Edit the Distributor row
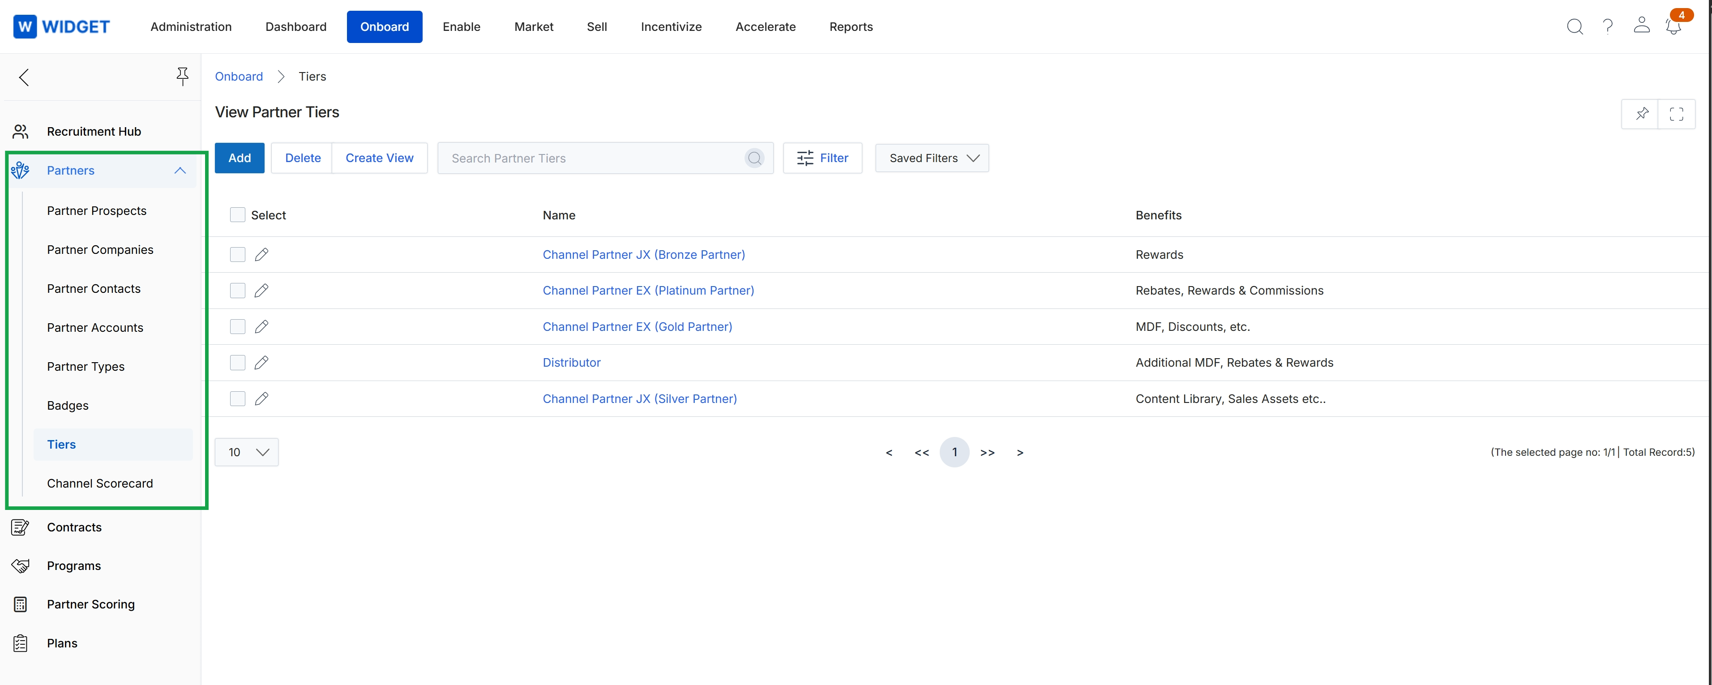The height and width of the screenshot is (685, 1712). [262, 362]
